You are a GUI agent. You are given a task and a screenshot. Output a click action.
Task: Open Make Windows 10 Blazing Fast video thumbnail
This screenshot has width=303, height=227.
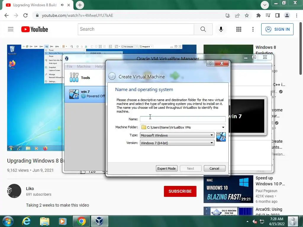click(x=228, y=189)
